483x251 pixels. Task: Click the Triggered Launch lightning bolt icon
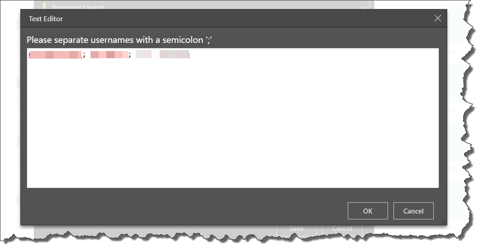pyautogui.click(x=44, y=6)
